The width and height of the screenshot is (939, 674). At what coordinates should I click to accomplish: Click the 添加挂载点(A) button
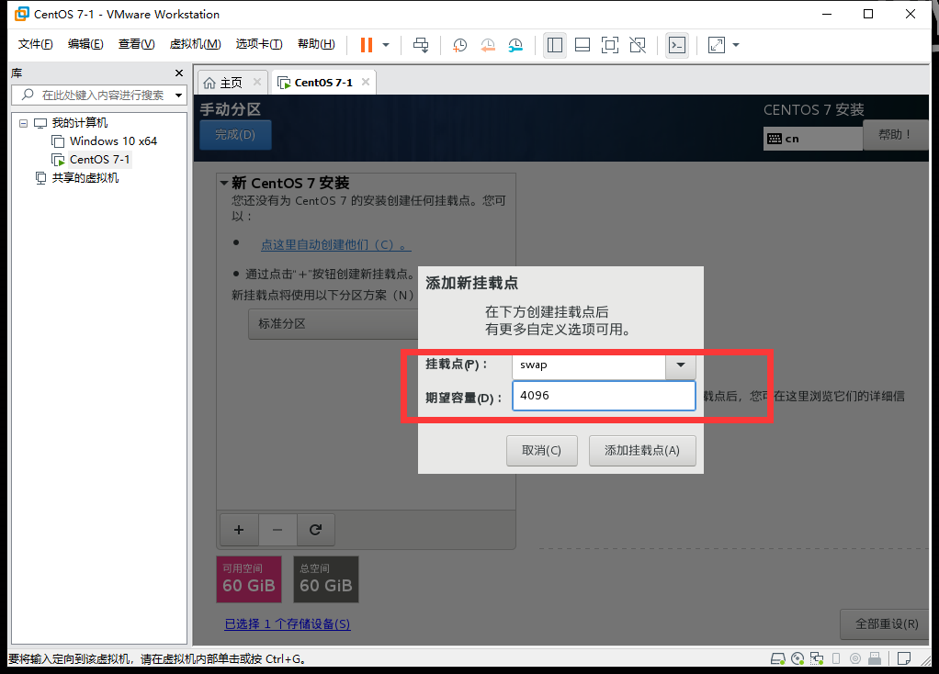(x=642, y=451)
